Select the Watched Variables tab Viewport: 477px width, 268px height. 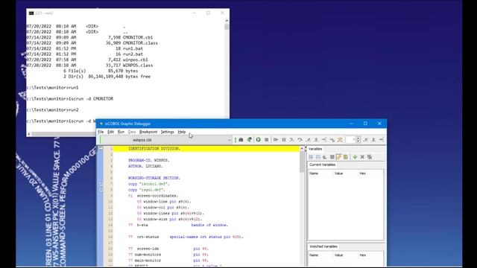pyautogui.click(x=323, y=246)
